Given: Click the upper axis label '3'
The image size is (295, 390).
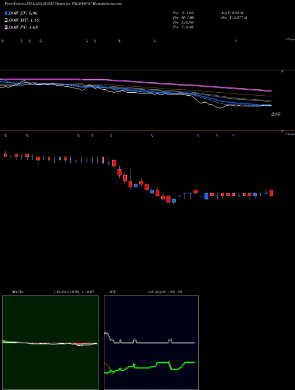Looking at the screenshot, I should tap(281, 71).
